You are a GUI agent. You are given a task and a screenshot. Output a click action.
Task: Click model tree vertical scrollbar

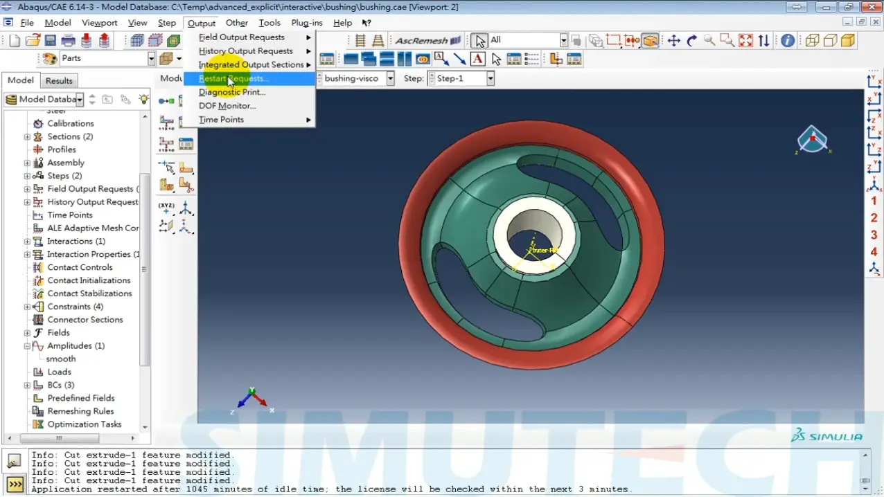(x=145, y=270)
